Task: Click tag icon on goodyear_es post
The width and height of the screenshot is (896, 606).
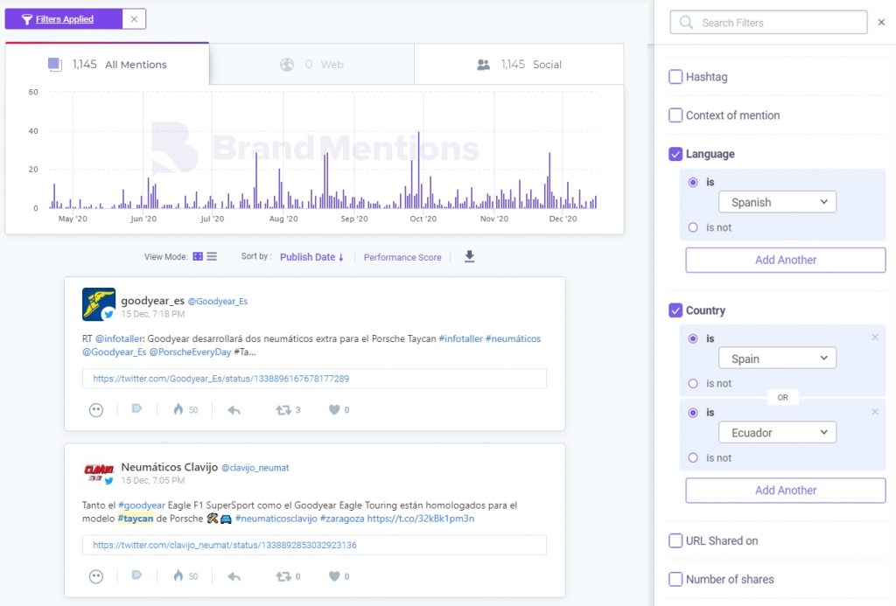Action: [x=136, y=408]
